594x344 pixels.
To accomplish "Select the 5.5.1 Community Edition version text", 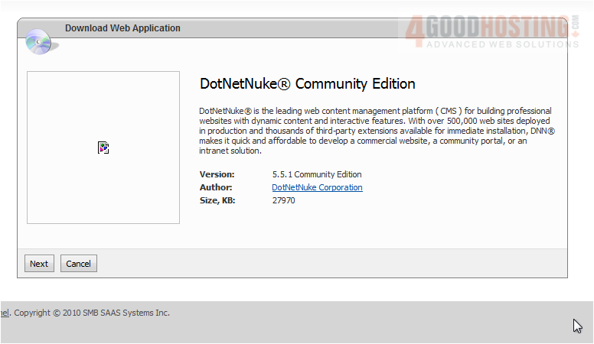I will (317, 174).
